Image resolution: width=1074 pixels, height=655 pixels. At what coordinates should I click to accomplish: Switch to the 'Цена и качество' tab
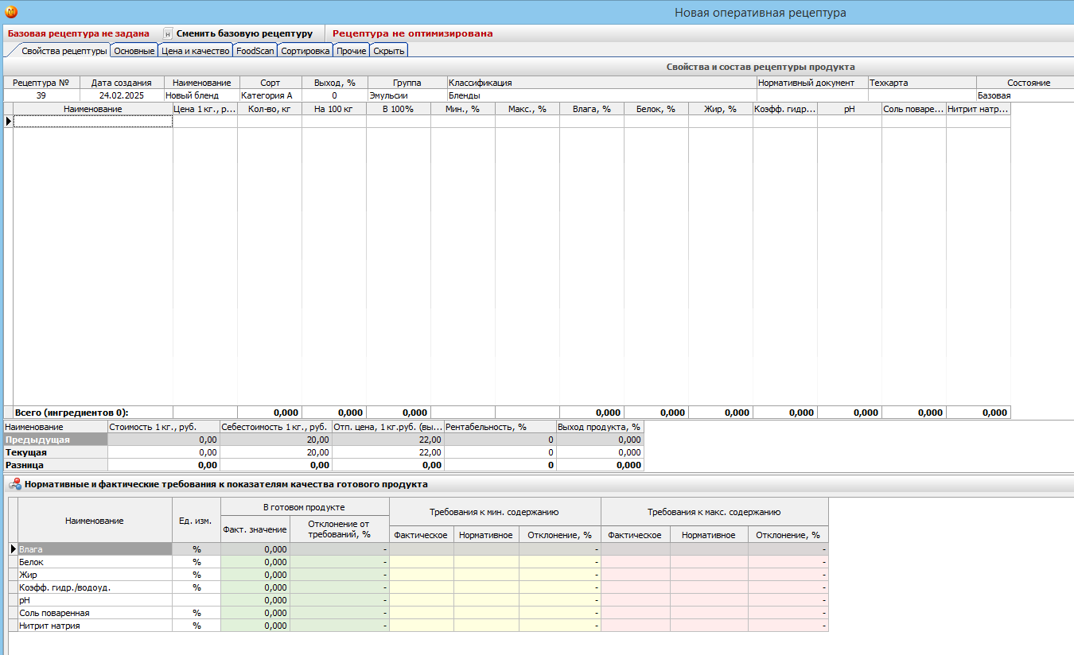195,51
